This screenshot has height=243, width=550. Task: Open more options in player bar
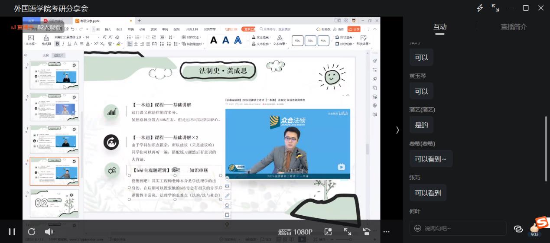(x=387, y=232)
